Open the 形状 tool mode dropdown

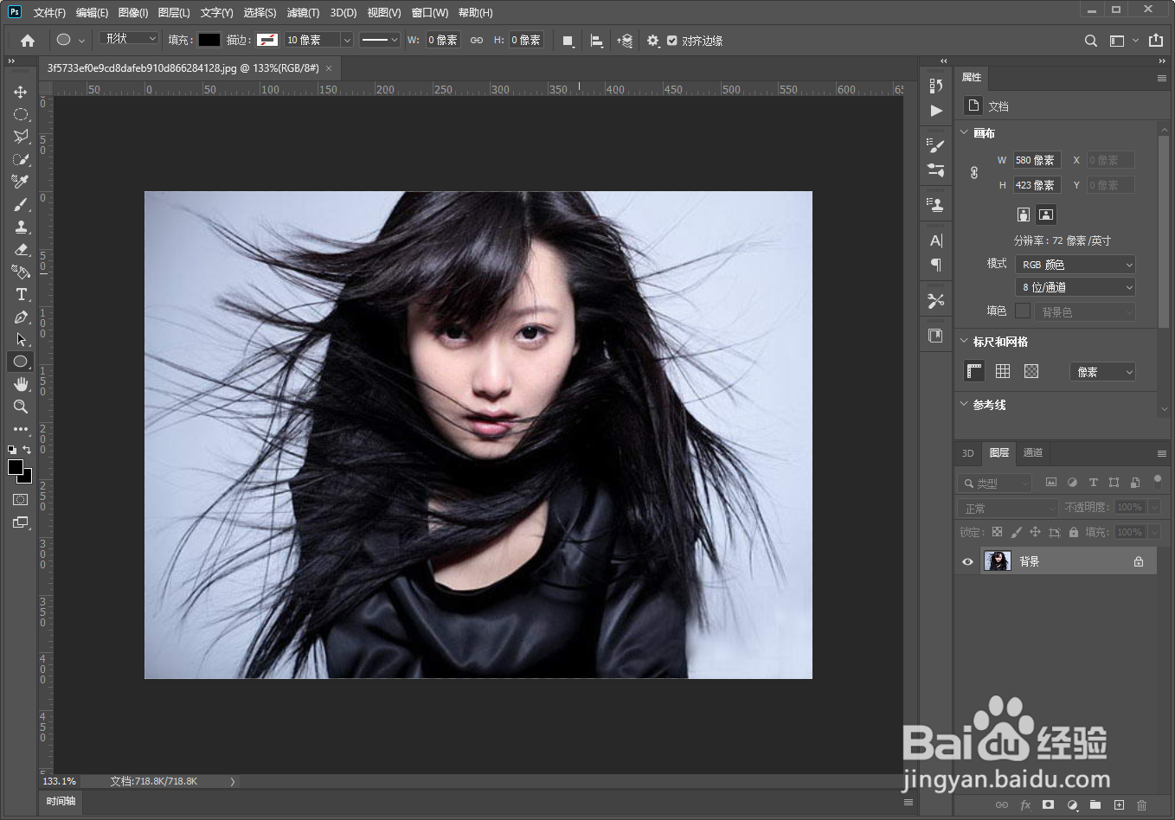[x=129, y=39]
